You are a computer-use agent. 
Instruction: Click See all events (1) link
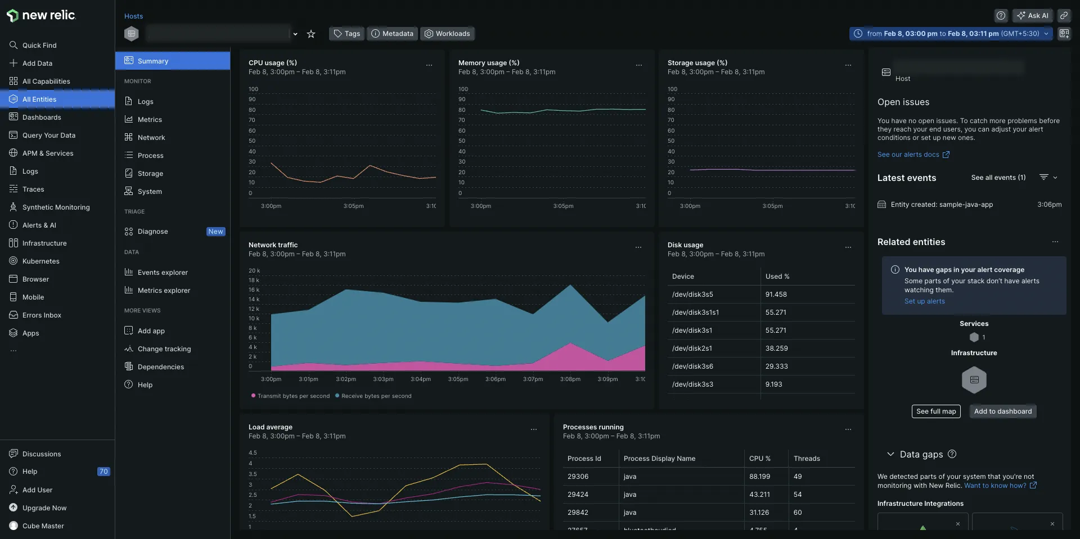tap(998, 178)
